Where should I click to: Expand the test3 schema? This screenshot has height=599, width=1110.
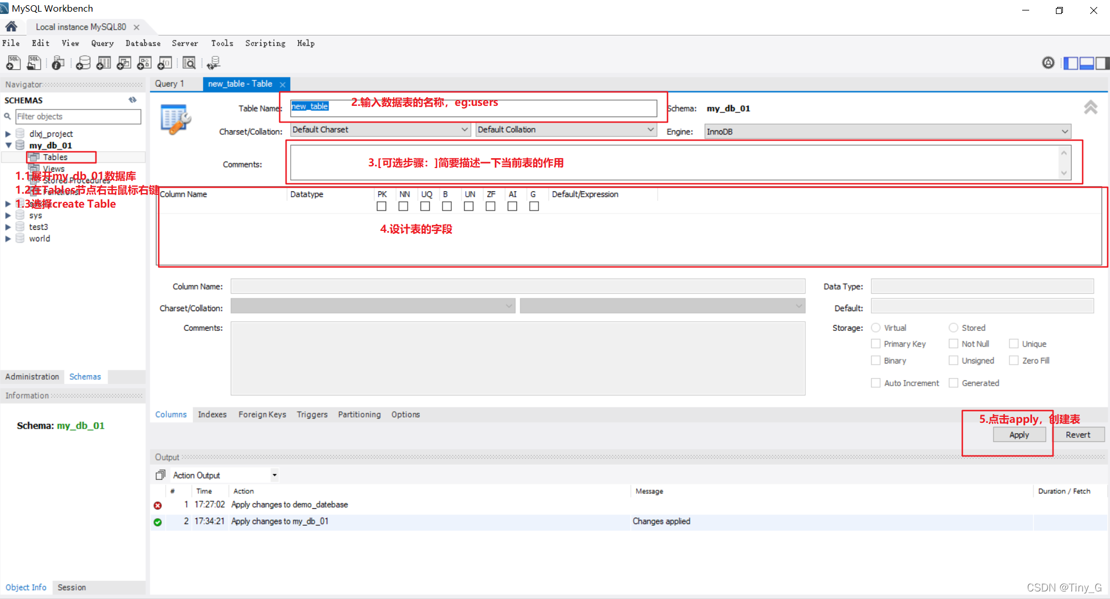click(x=8, y=227)
